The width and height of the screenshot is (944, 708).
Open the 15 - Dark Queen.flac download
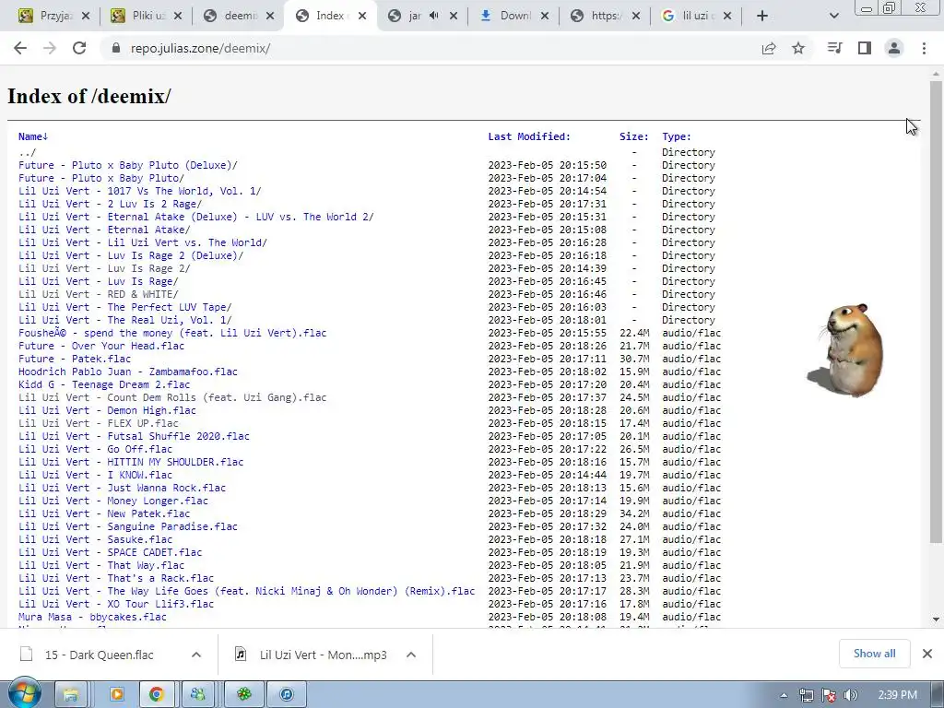pos(99,655)
